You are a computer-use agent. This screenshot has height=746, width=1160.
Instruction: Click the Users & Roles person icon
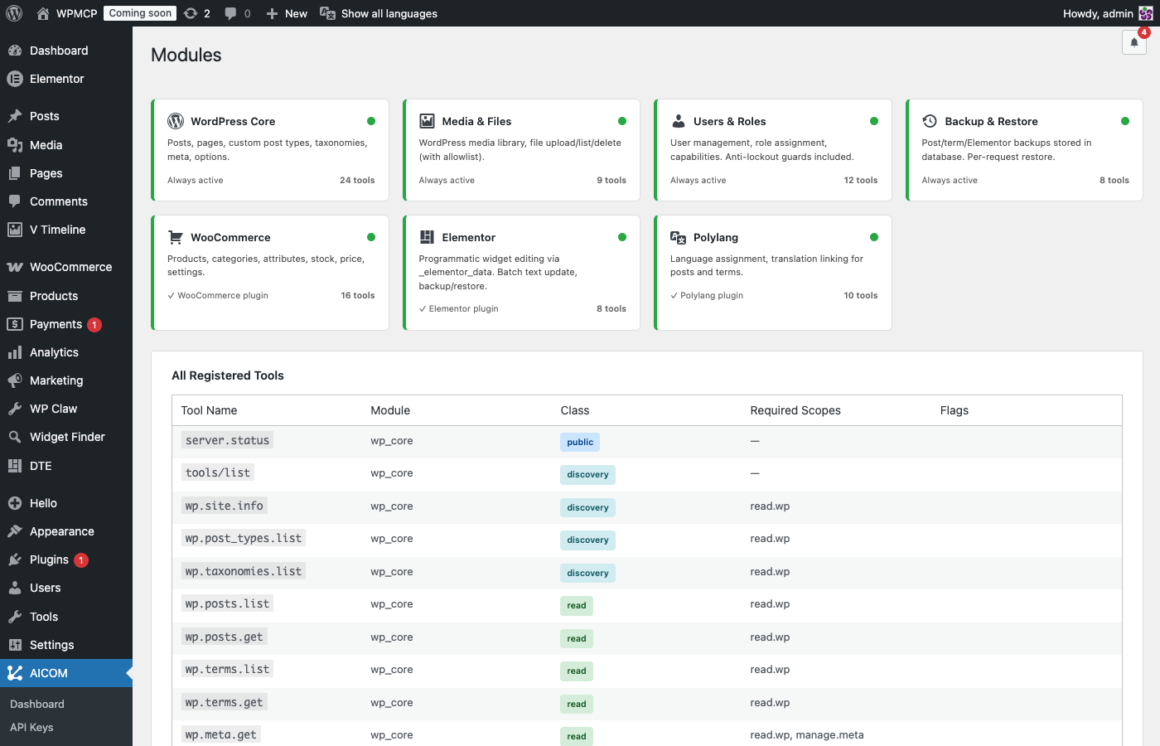pos(679,121)
